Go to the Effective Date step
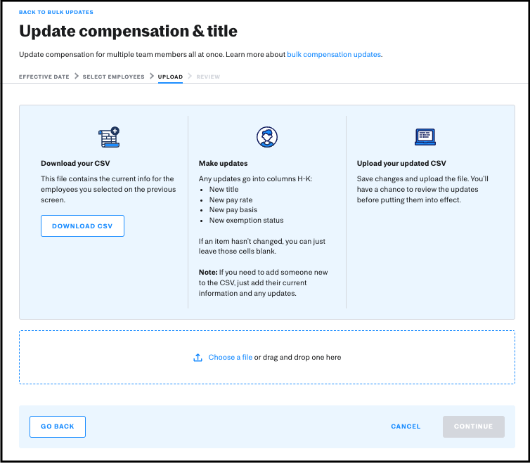 (x=44, y=77)
